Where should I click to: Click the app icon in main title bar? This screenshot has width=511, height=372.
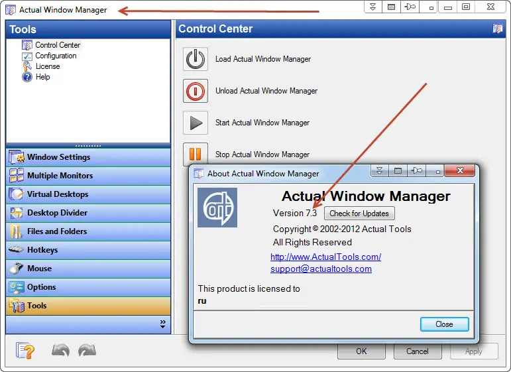(11, 10)
